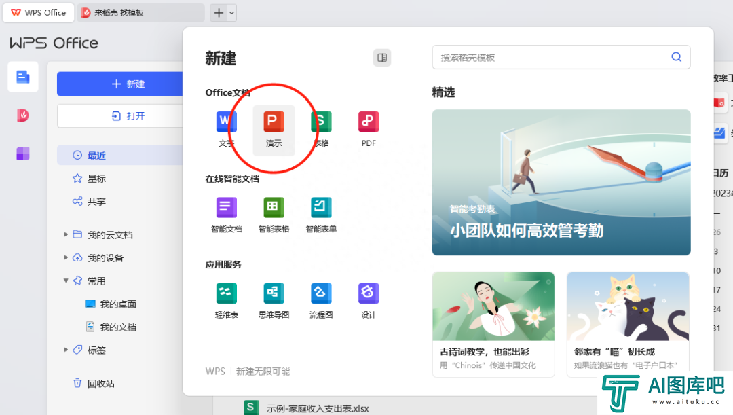Open 智能文档 smart document
Screen dimensions: 733x415
click(x=226, y=215)
